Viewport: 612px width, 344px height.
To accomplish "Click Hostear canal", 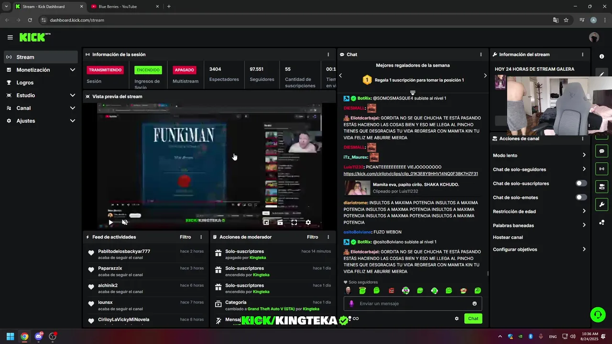I will (508, 237).
